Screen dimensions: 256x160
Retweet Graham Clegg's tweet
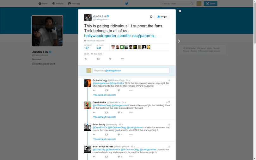107,90
